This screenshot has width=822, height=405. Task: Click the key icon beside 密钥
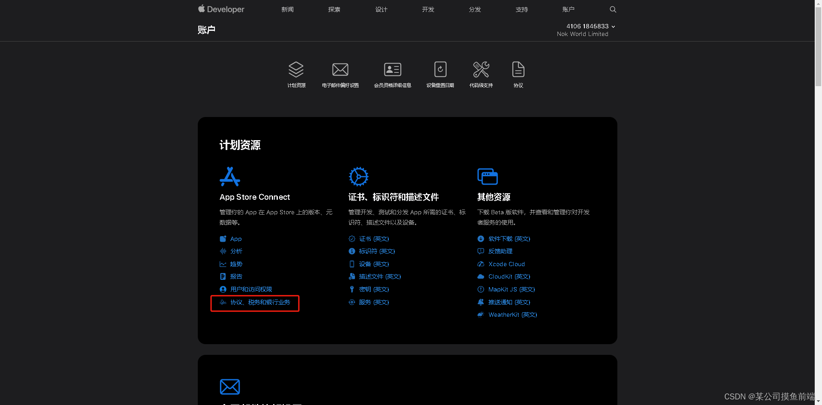pyautogui.click(x=352, y=289)
